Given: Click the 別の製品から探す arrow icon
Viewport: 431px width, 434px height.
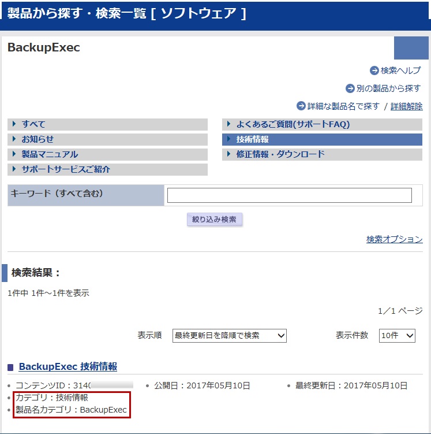Looking at the screenshot, I should point(350,88).
